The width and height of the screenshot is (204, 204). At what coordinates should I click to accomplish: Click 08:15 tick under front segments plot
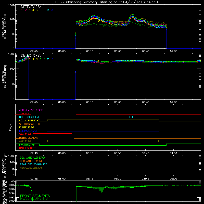(90, 51)
